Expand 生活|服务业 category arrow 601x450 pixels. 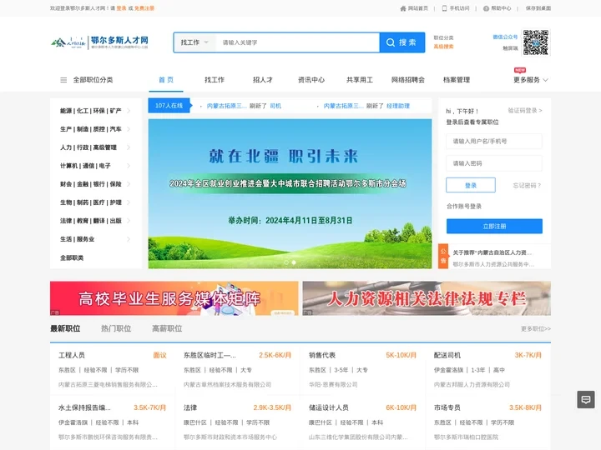129,239
